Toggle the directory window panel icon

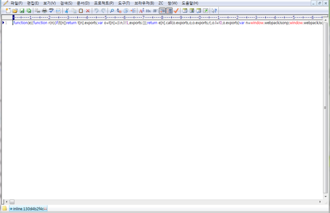(x=185, y=10)
